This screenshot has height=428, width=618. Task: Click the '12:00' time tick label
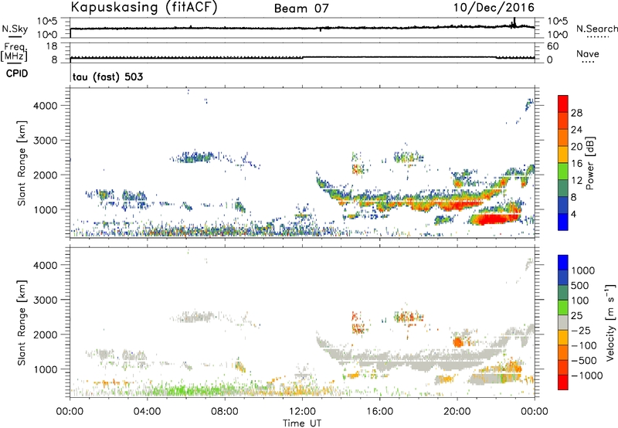tap(302, 412)
